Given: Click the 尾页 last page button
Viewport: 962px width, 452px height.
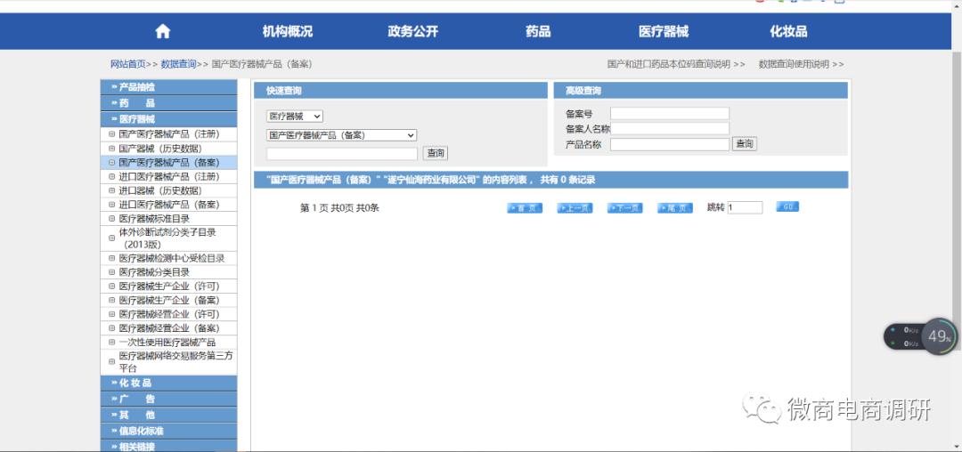Looking at the screenshot, I should (x=675, y=208).
